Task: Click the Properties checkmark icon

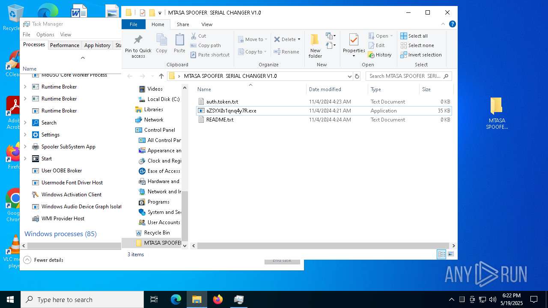Action: (x=354, y=40)
